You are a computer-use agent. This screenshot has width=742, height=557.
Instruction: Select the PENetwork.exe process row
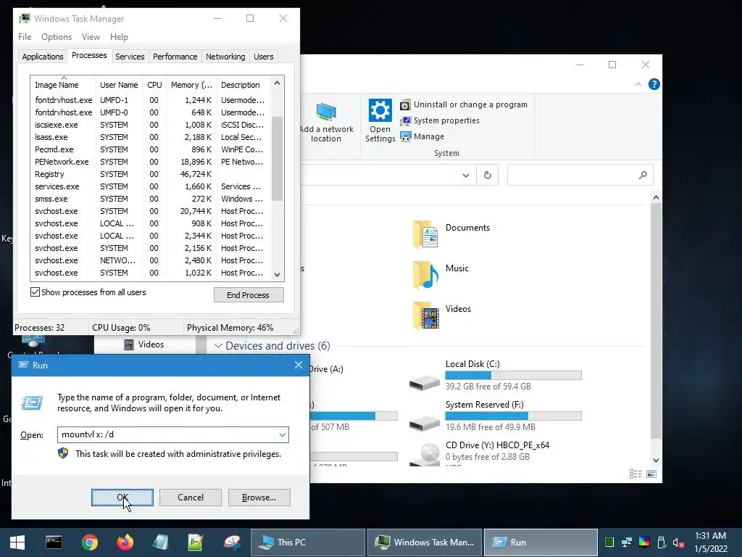151,162
